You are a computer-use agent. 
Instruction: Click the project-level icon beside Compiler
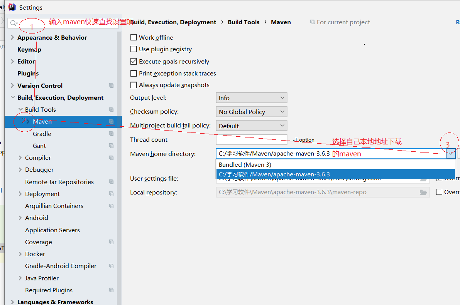point(112,158)
